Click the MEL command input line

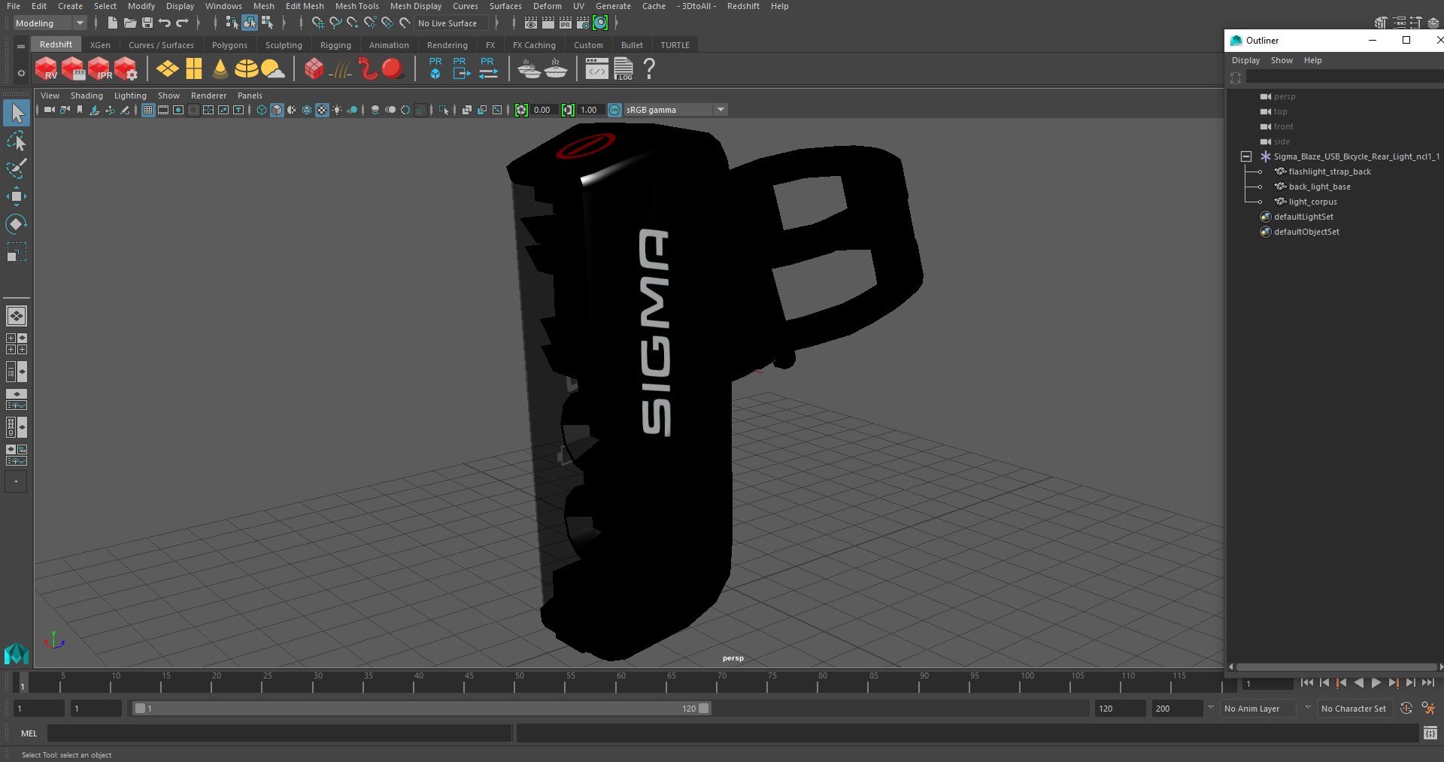point(280,733)
